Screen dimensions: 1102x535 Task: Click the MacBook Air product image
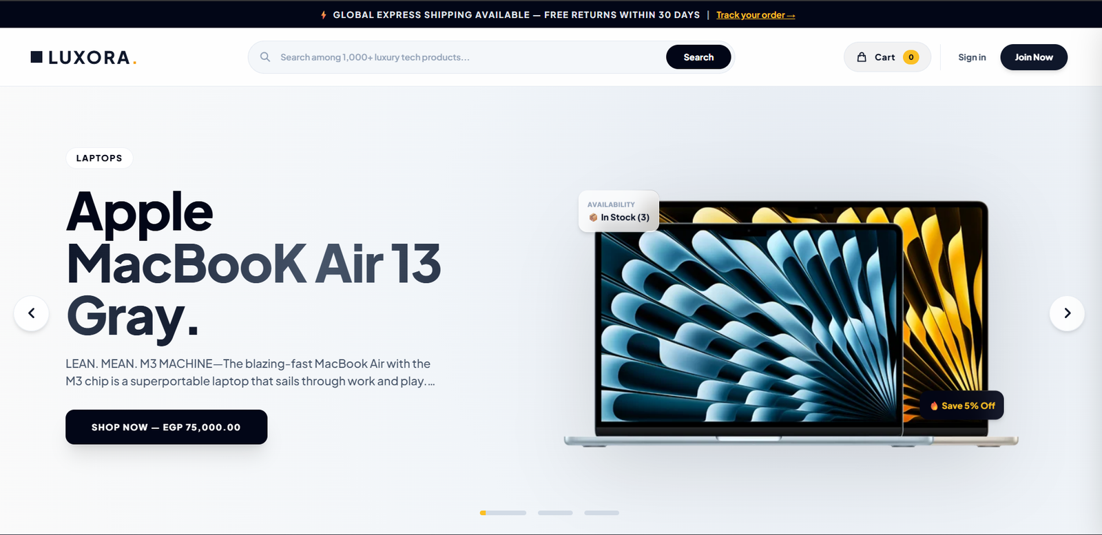click(x=791, y=324)
